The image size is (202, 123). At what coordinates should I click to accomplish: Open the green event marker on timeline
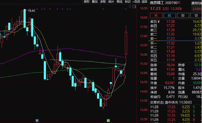click(108, 120)
